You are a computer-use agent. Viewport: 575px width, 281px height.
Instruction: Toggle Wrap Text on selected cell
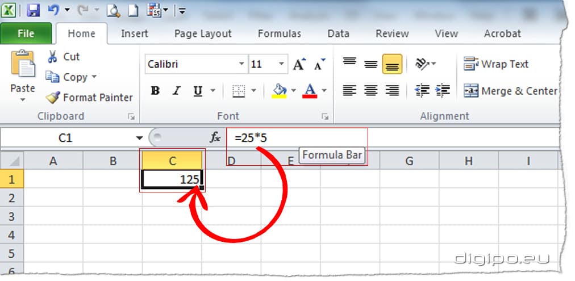point(496,64)
